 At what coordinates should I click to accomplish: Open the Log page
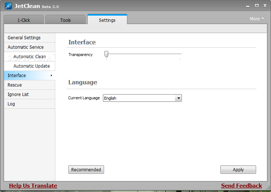click(29, 104)
